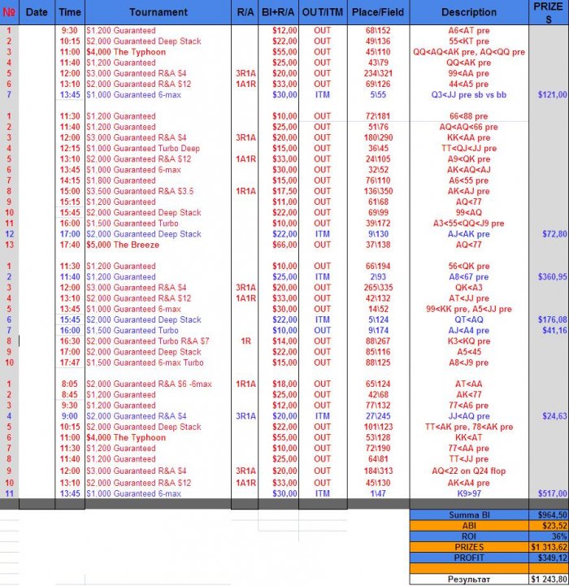
Task: Click description 'TT<QJ<JJ pre'
Action: click(469, 149)
